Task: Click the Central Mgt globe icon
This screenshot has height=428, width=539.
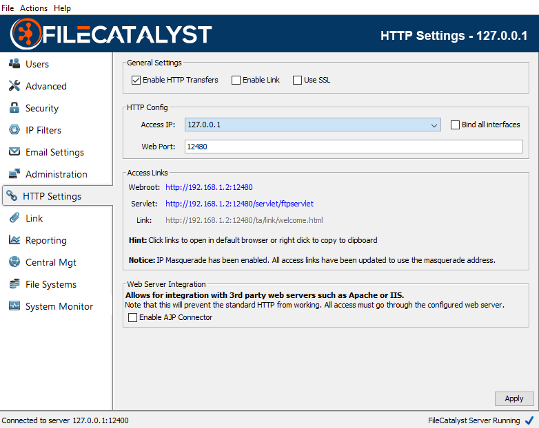Action: point(14,261)
